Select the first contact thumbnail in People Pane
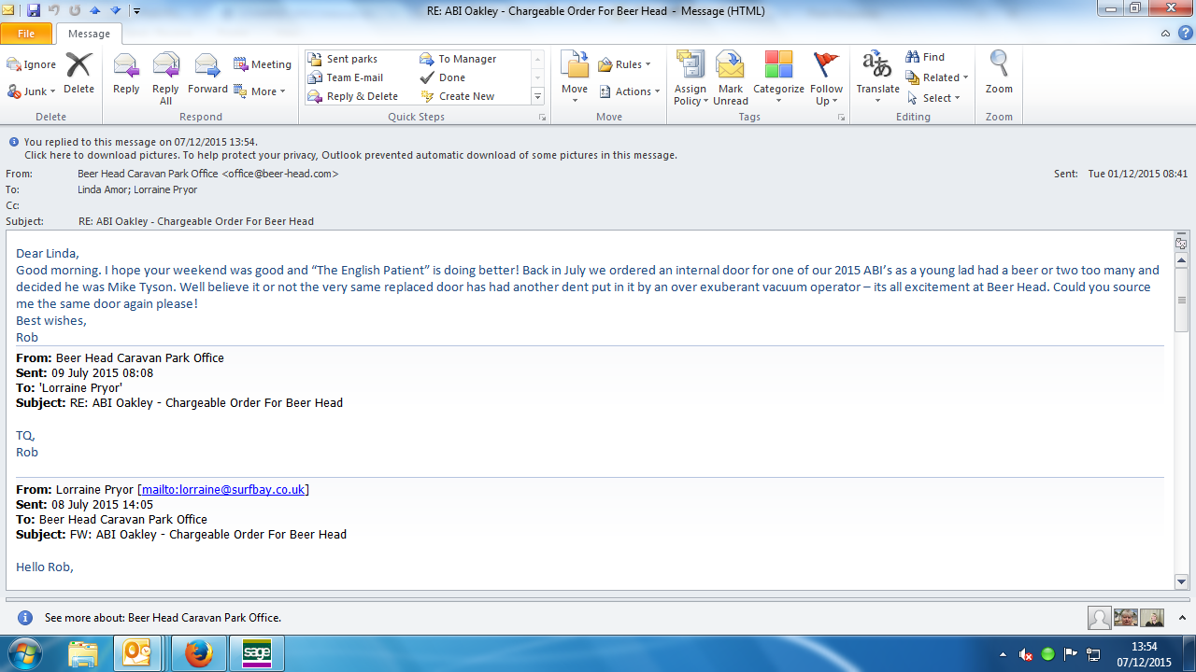This screenshot has width=1196, height=672. [1100, 618]
